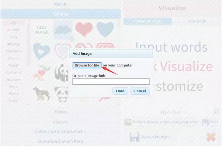Click the Browse for file button
This screenshot has width=222, height=147.
(x=87, y=65)
